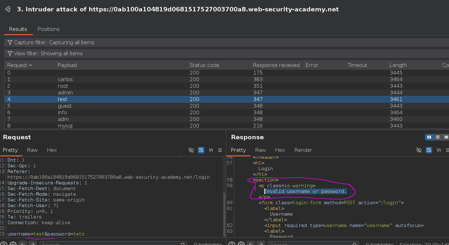Select request 0 baseline row

click(227, 73)
